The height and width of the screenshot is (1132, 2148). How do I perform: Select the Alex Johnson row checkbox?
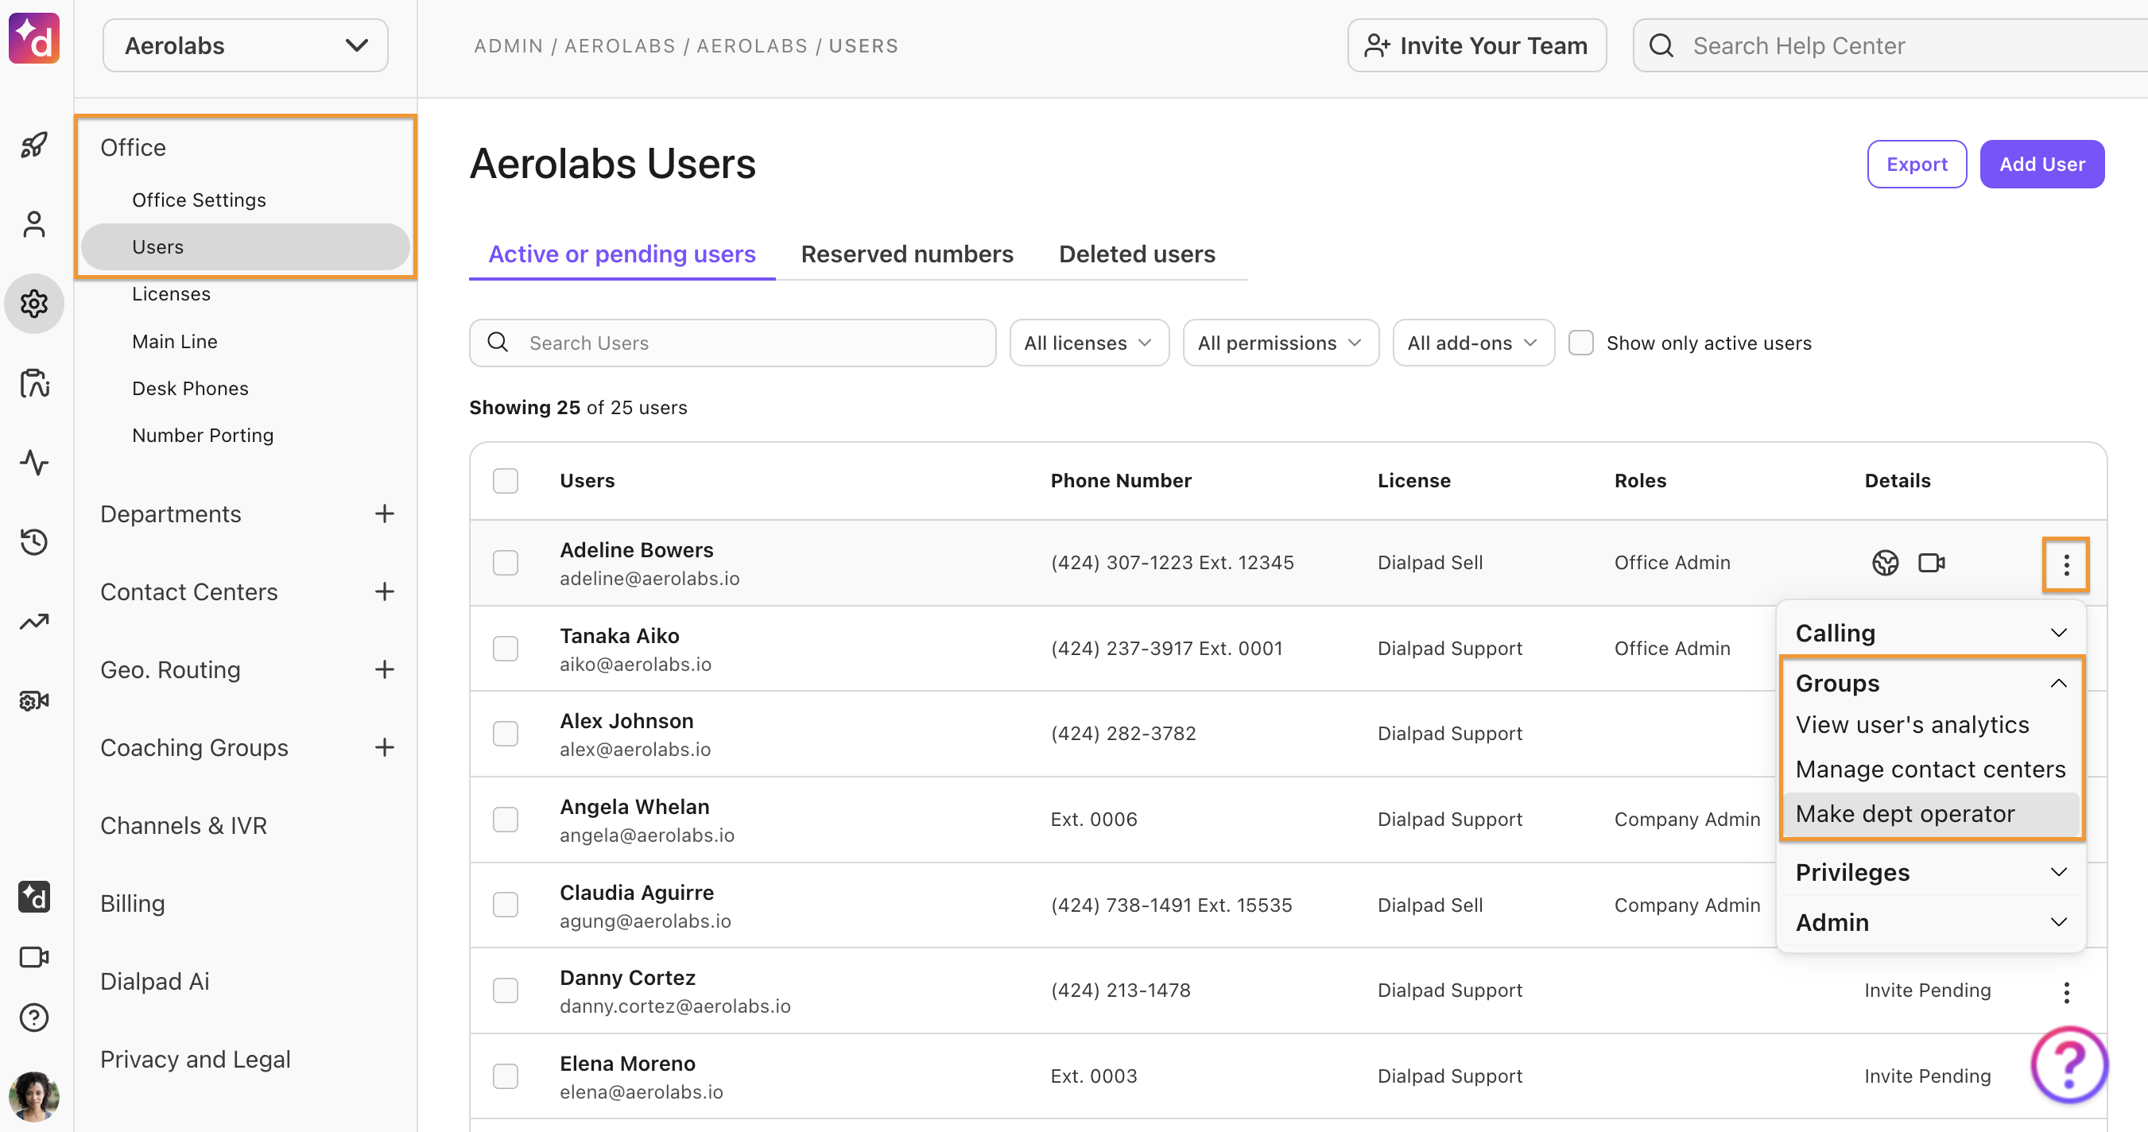(506, 734)
